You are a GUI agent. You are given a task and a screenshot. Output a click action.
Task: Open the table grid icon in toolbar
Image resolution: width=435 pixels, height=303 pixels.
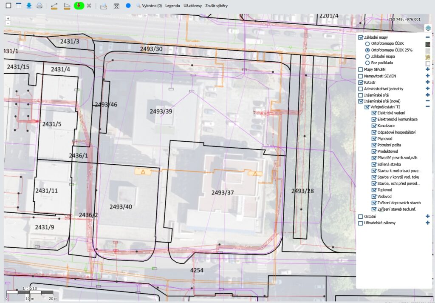click(x=19, y=6)
